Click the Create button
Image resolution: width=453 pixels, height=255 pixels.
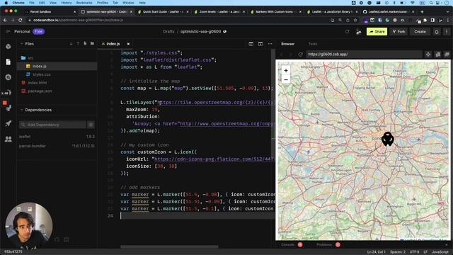[x=420, y=31]
